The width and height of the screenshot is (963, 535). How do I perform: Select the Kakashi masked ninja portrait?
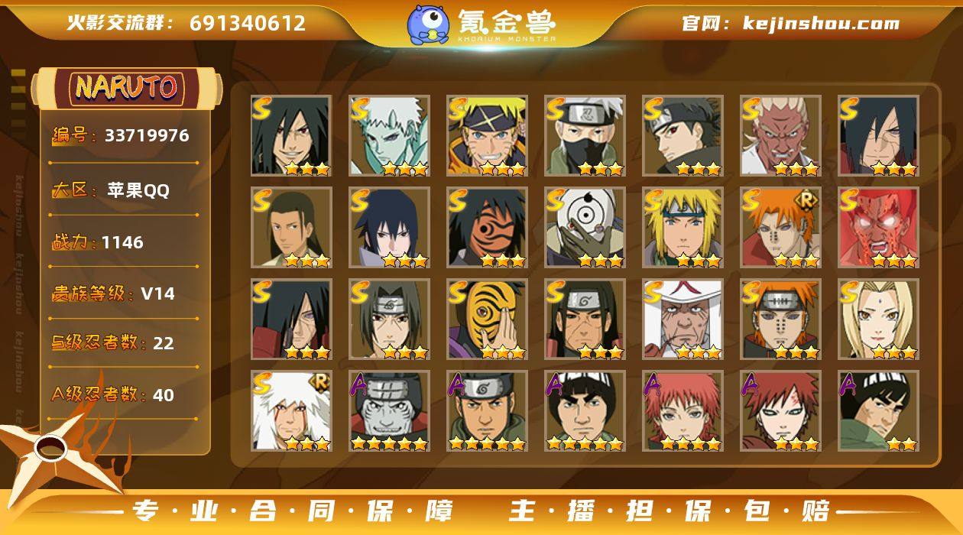(x=585, y=135)
